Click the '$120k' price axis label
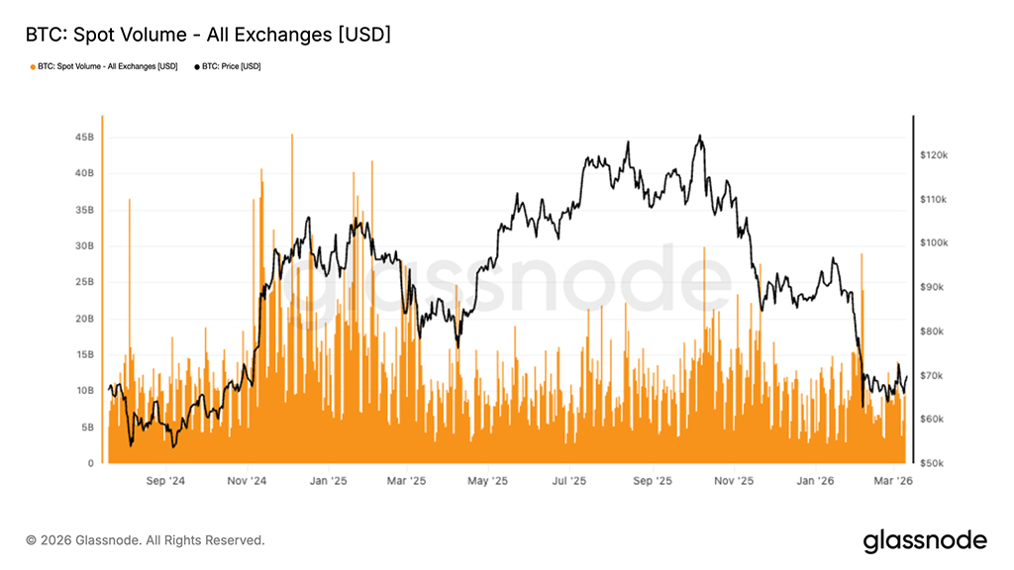Screen dimensions: 1014x570 coord(934,155)
